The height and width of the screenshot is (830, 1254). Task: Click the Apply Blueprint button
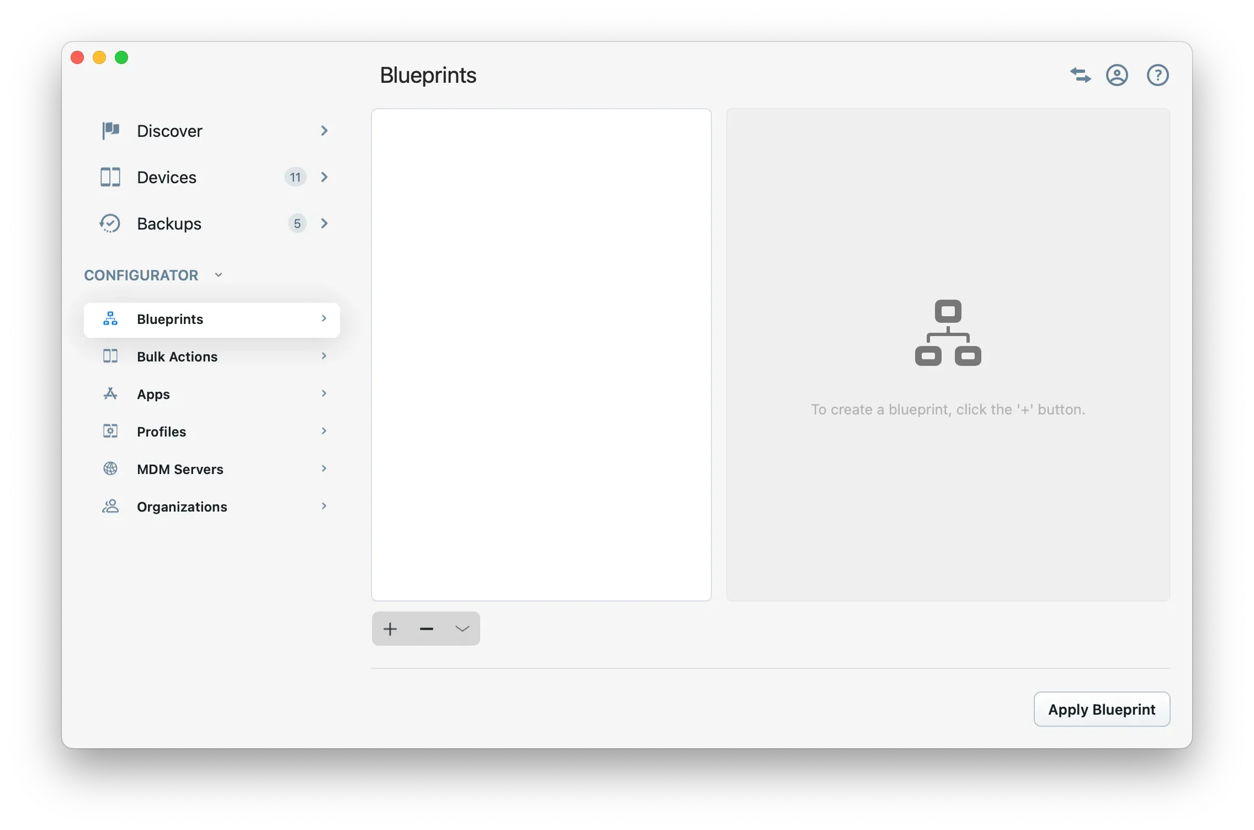(x=1101, y=709)
